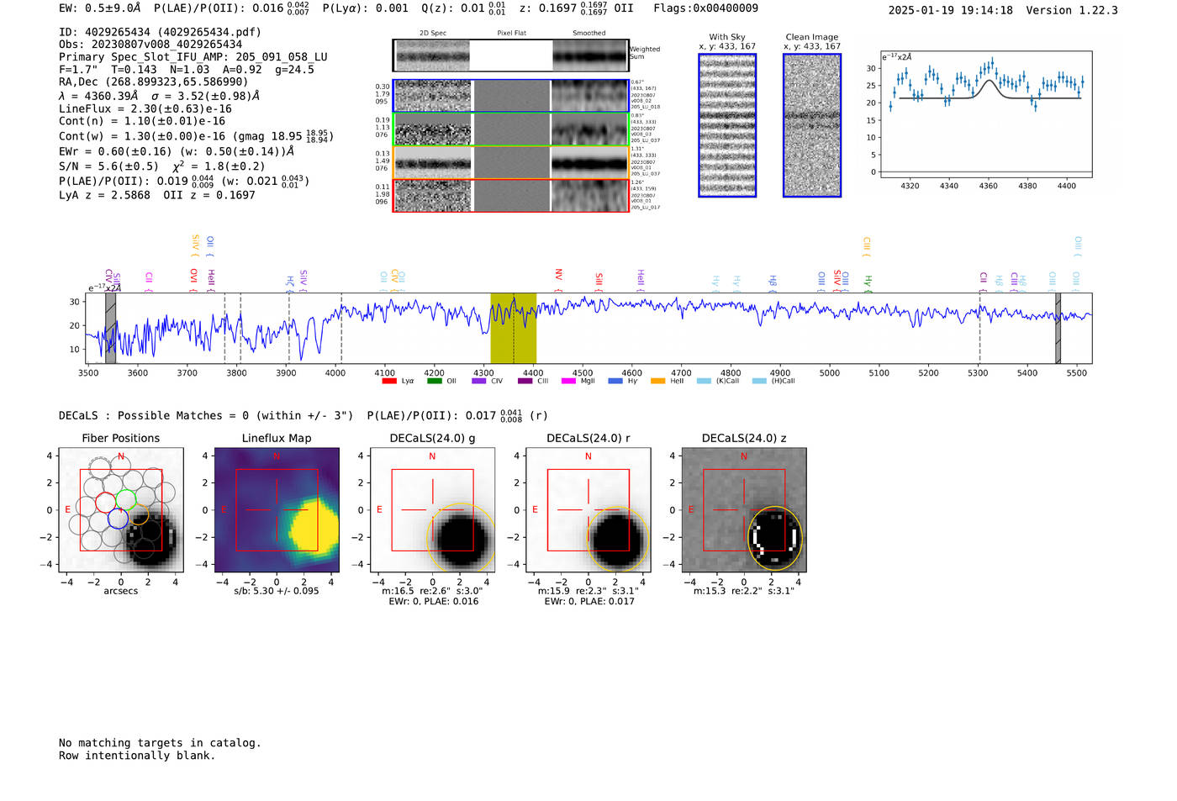Click the magenta MgII legend swatch
Screen dimensions: 1177x801
click(568, 382)
